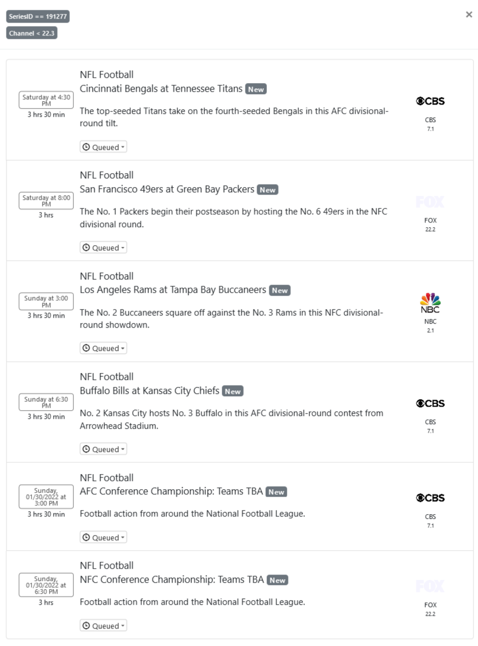The image size is (478, 646).
Task: Close the filter panel with the X
Action: point(469,15)
